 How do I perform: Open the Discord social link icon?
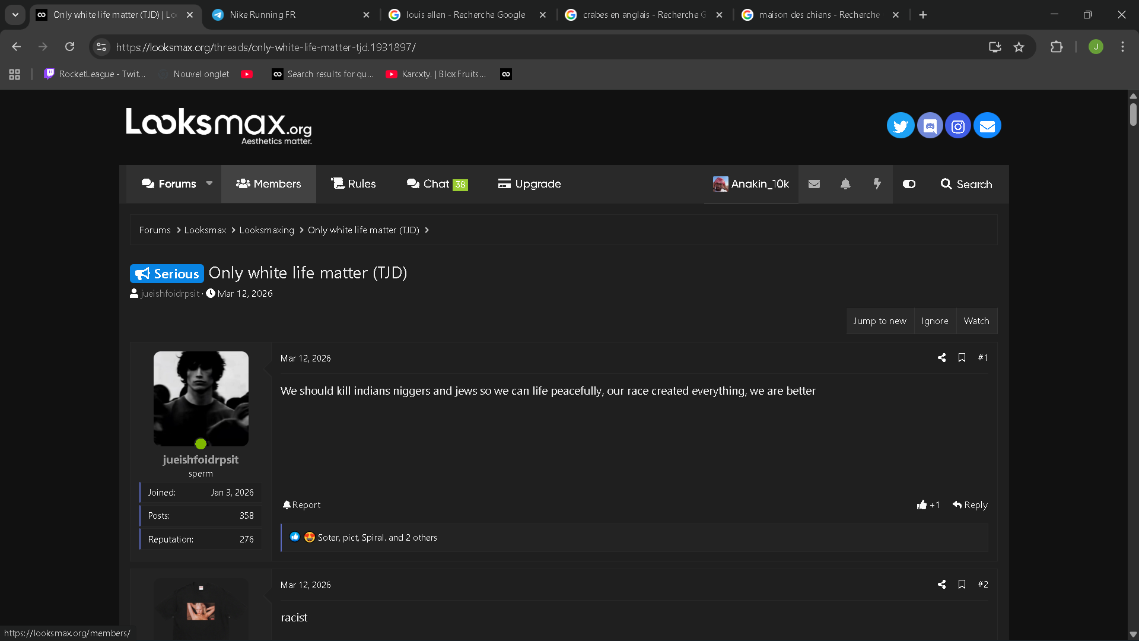pyautogui.click(x=930, y=126)
